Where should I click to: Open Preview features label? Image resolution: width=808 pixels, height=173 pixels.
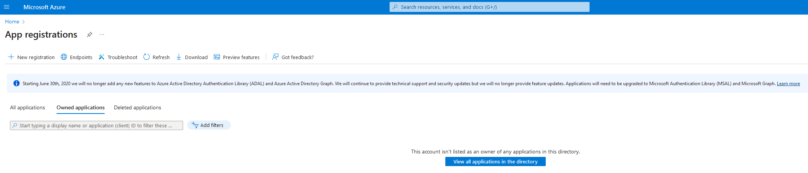click(241, 57)
